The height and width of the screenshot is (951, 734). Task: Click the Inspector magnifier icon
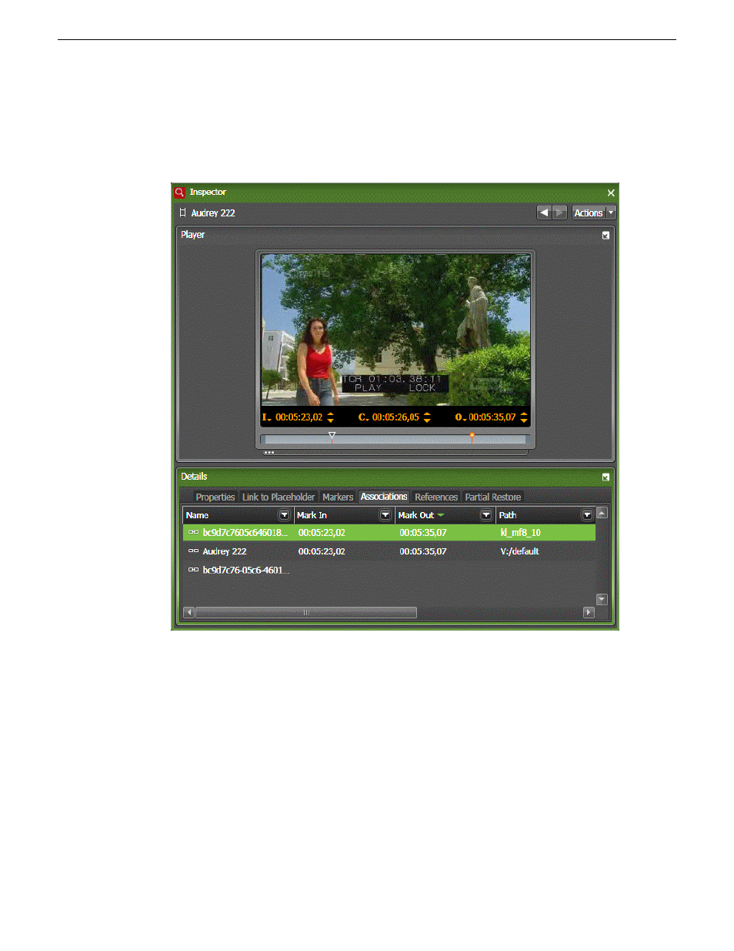coord(179,193)
